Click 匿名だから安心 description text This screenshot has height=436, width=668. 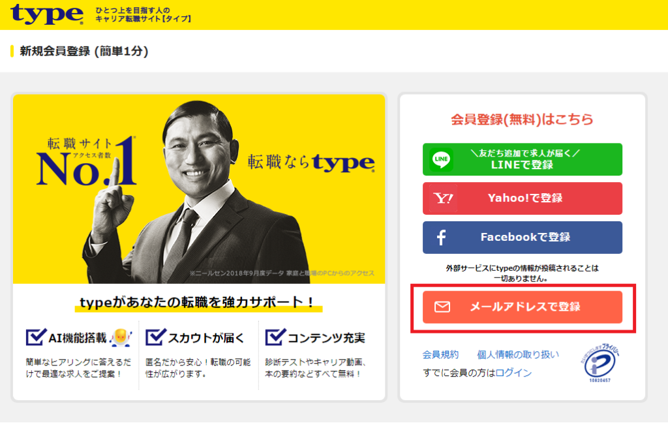click(x=198, y=368)
